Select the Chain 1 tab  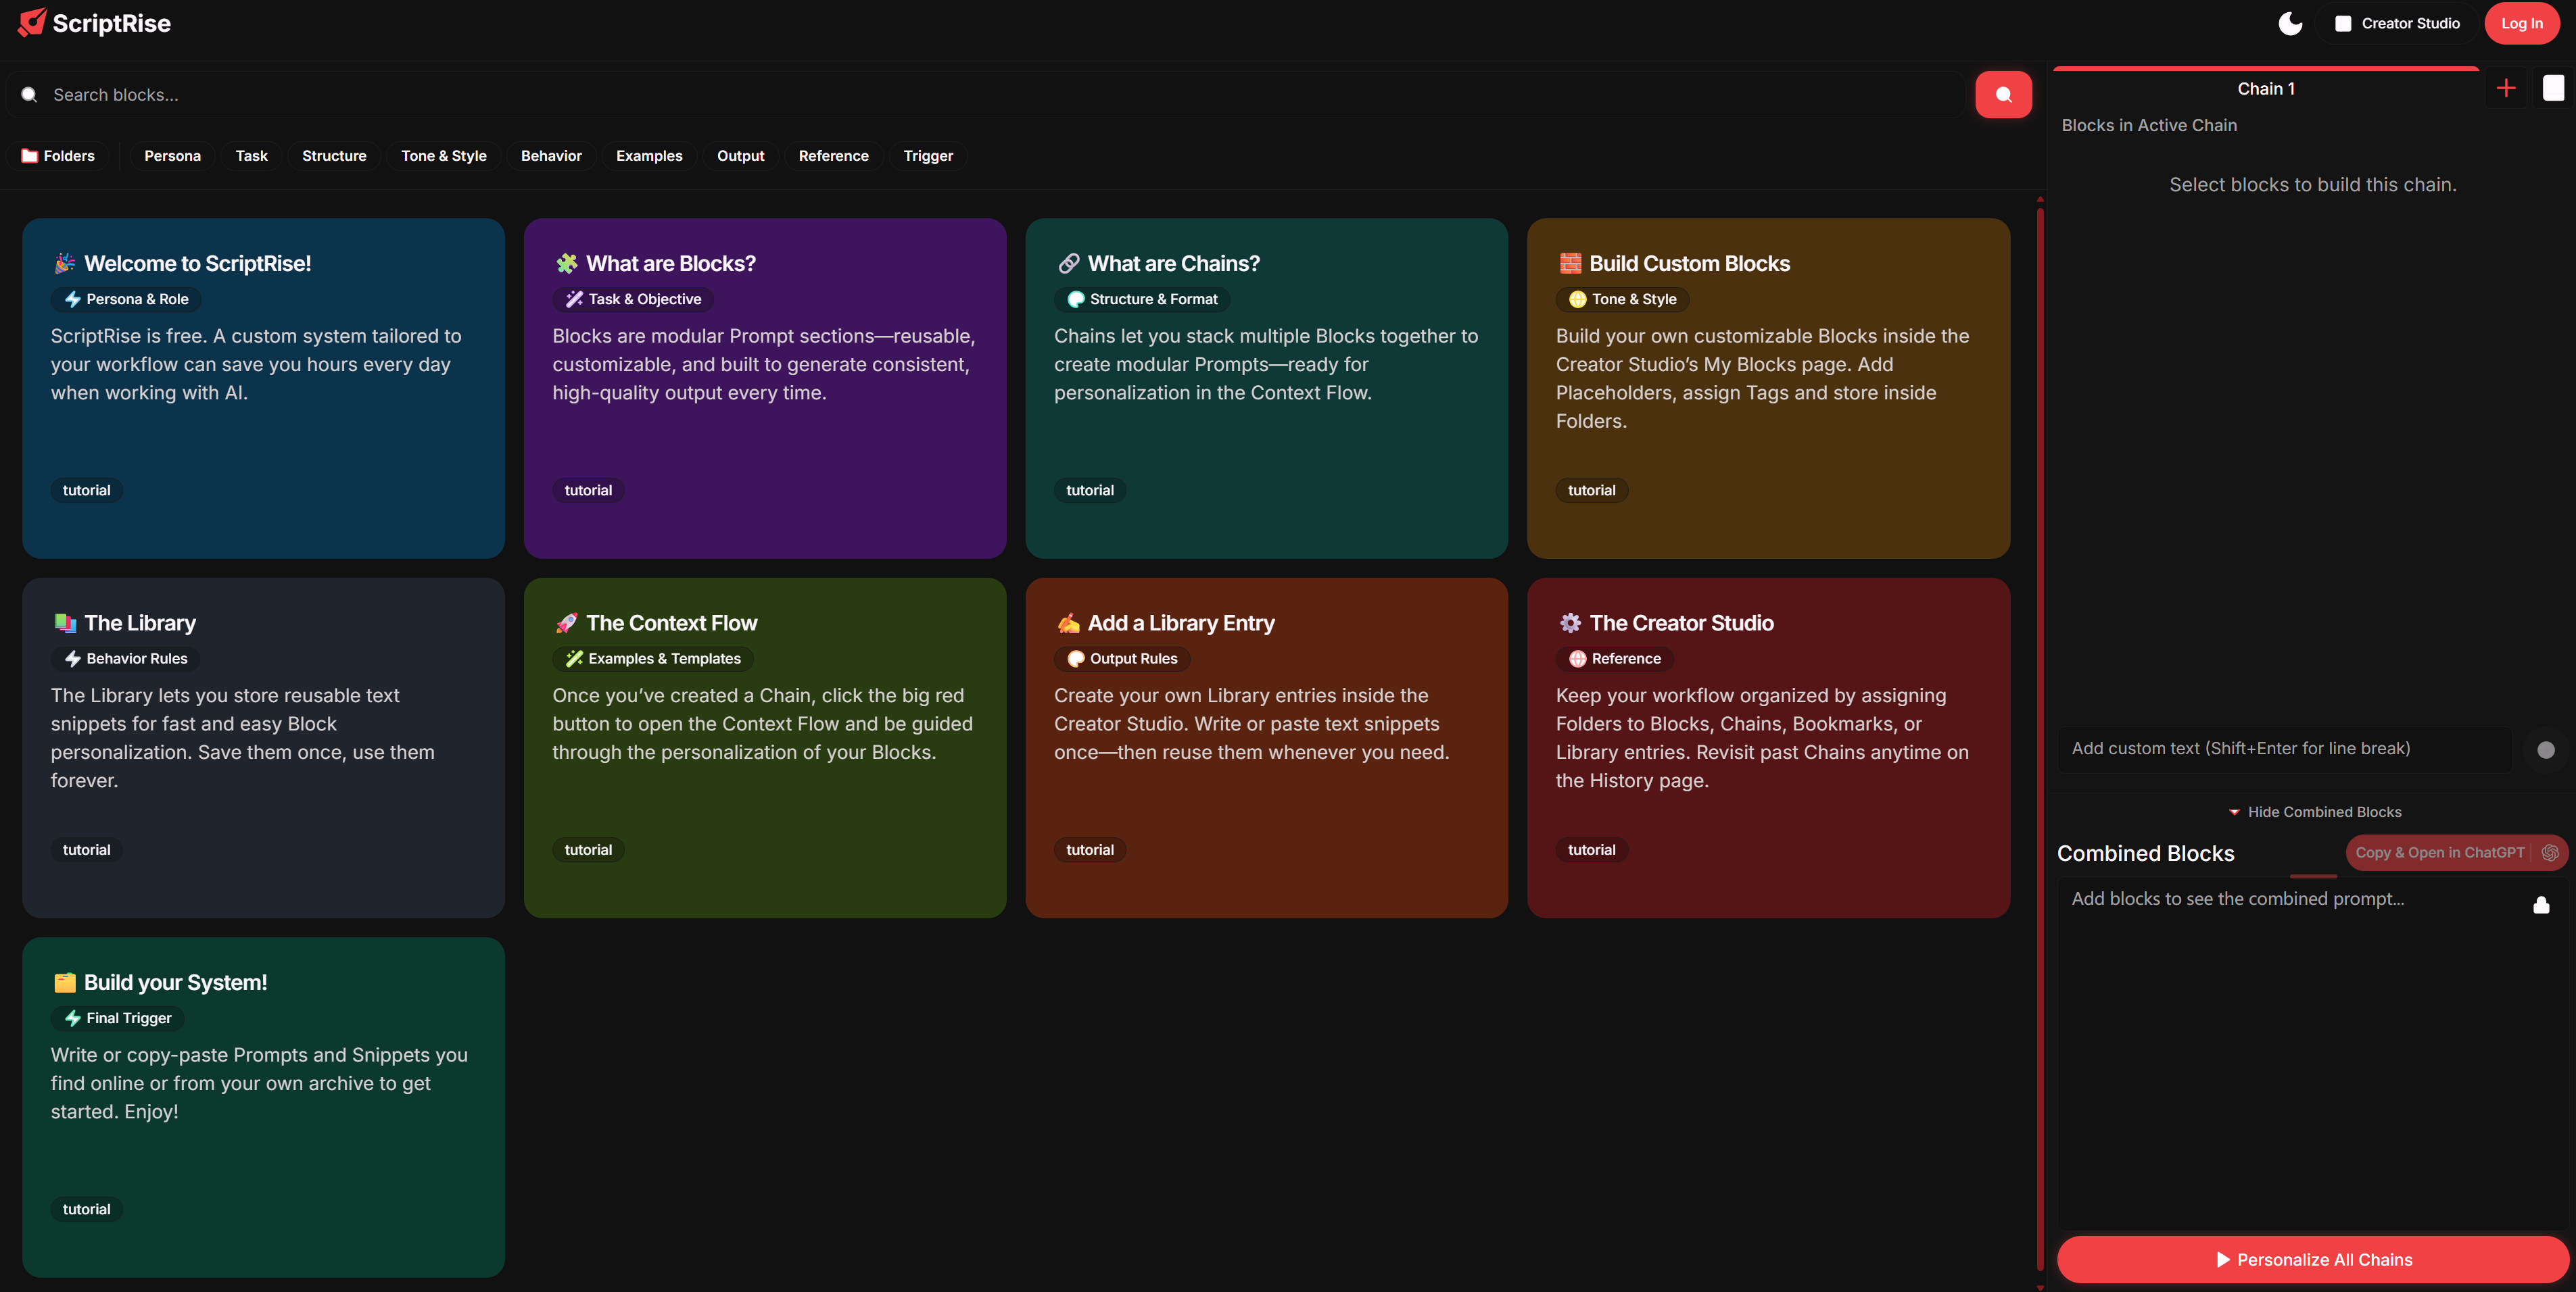[2265, 89]
